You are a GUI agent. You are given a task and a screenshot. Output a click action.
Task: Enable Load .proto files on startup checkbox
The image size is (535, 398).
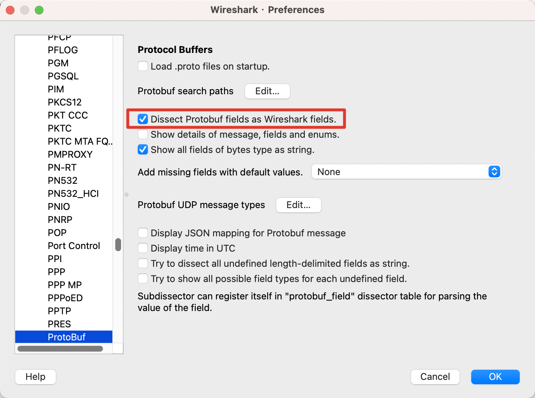point(143,66)
